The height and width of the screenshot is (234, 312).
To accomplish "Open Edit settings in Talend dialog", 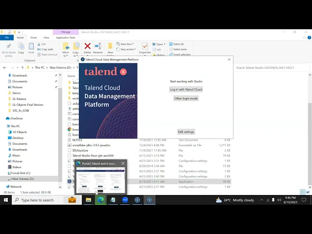I will click(186, 132).
